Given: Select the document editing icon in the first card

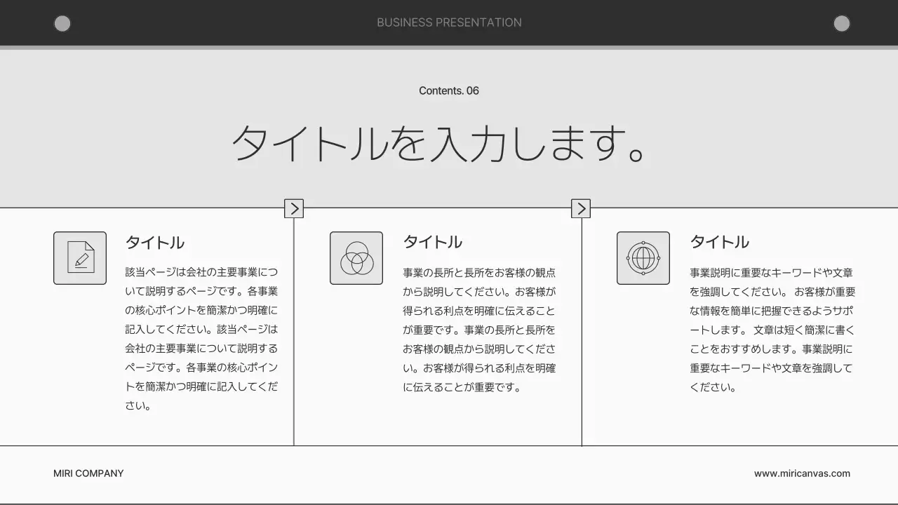Looking at the screenshot, I should point(80,258).
